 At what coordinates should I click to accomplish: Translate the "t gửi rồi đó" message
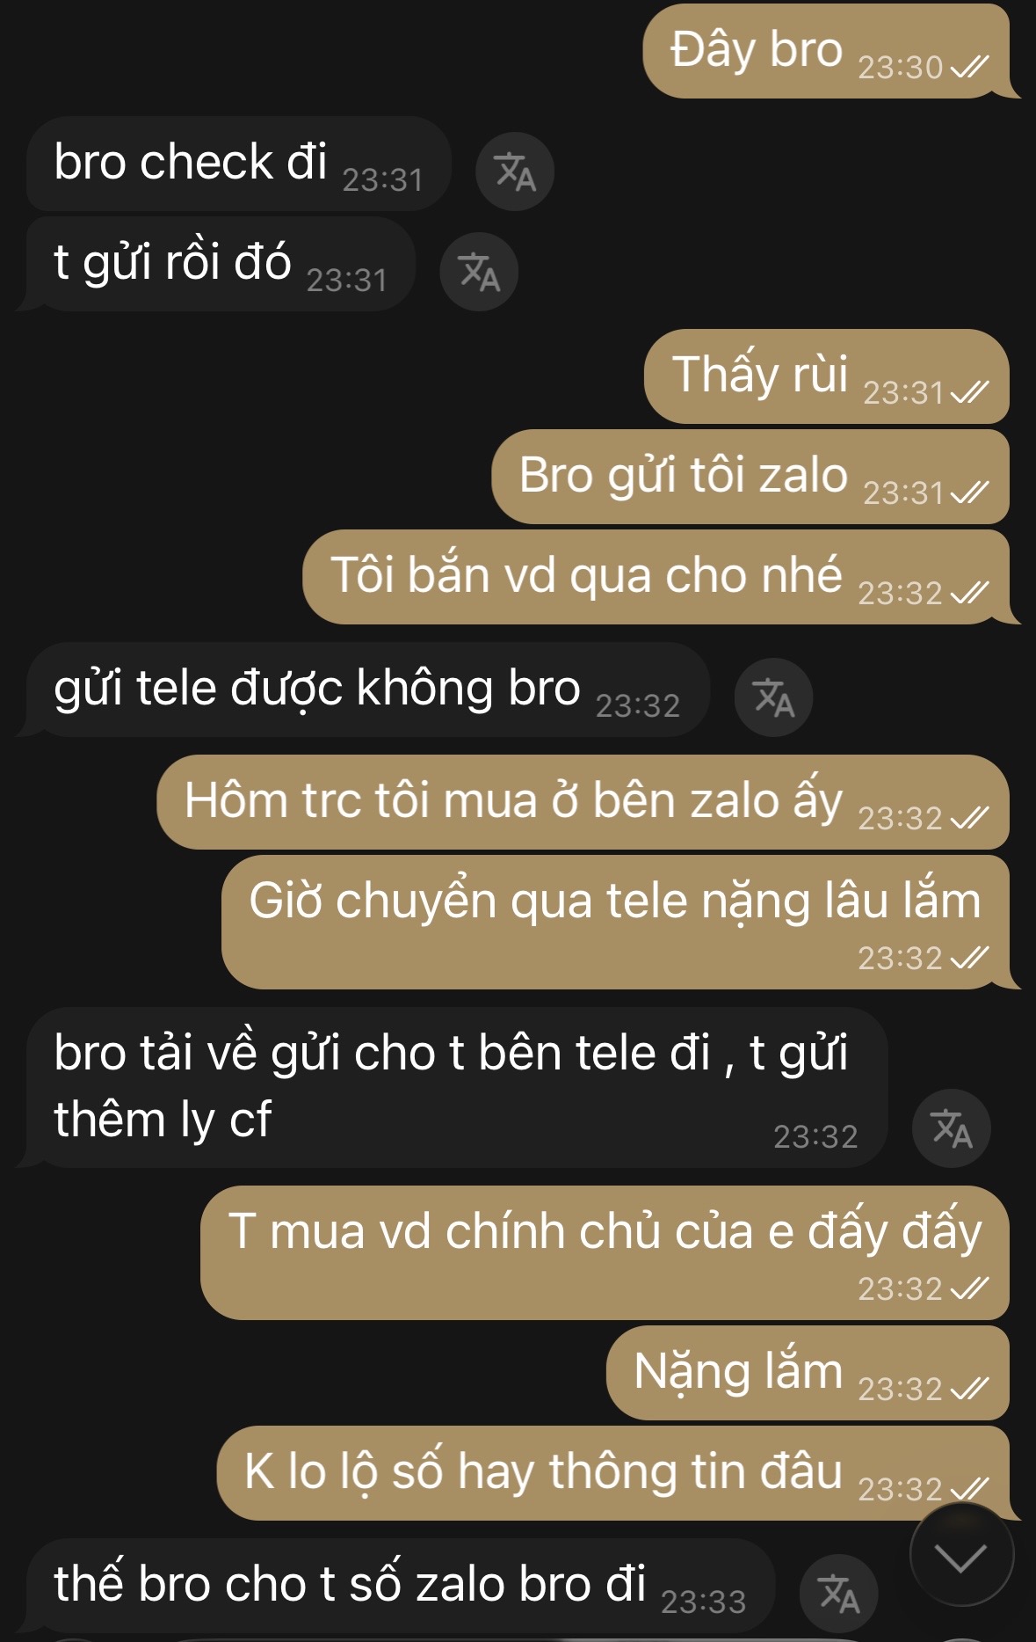tap(479, 272)
